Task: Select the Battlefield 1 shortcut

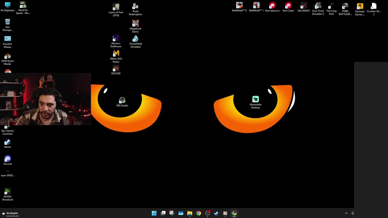Action: tap(256, 7)
